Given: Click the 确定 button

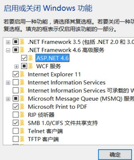Looking at the screenshot, I should [x=115, y=155].
